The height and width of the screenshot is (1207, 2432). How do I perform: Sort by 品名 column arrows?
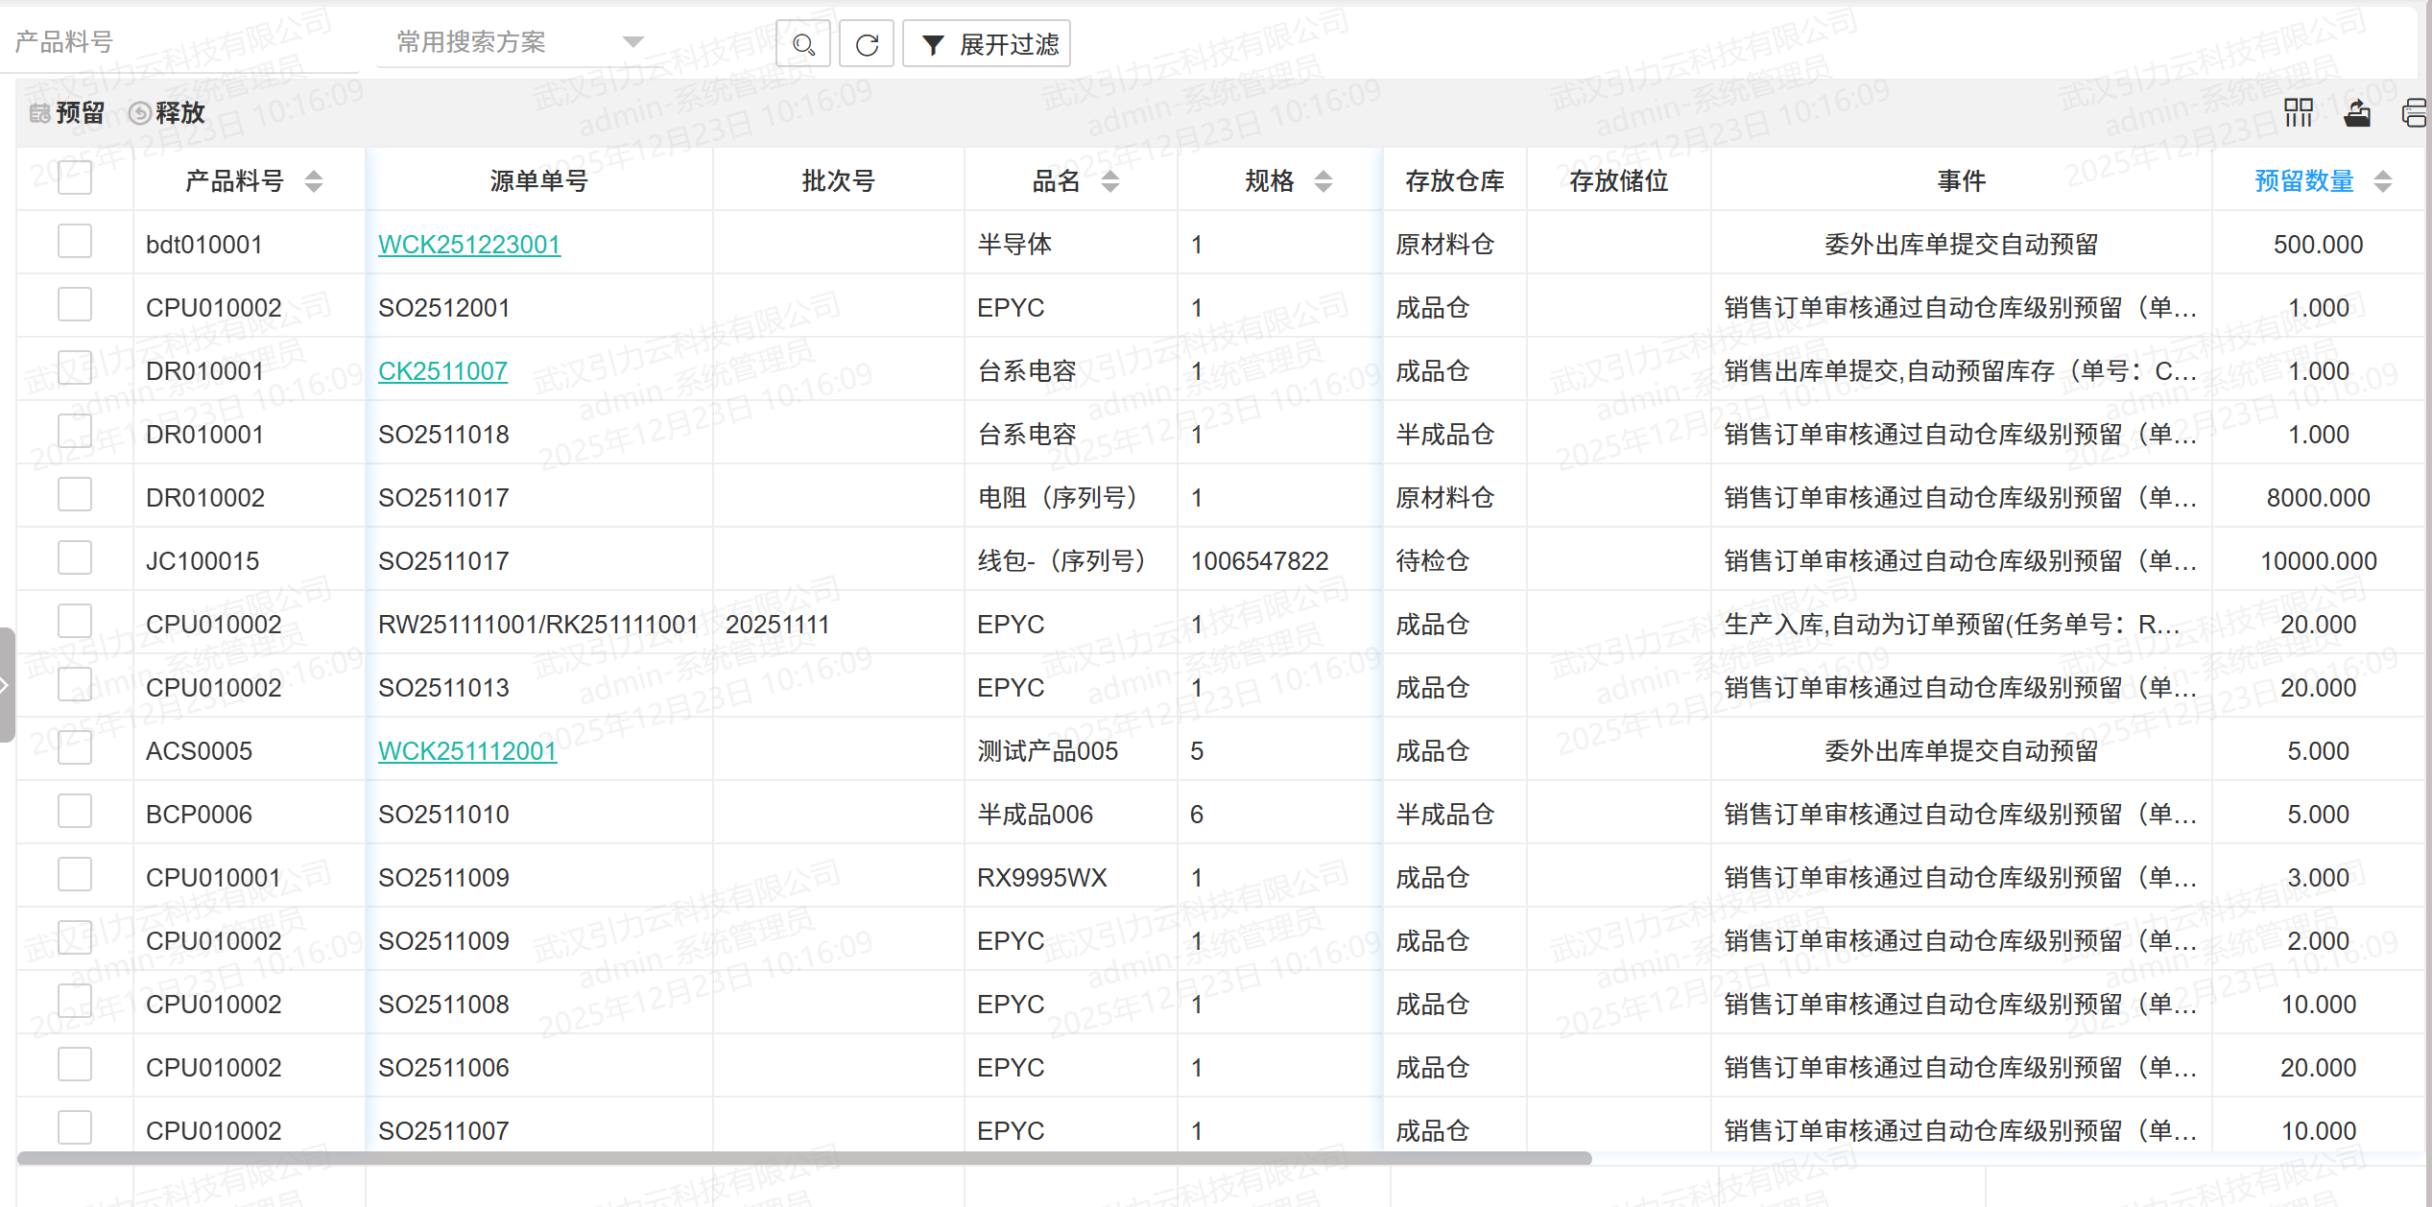[x=1109, y=180]
